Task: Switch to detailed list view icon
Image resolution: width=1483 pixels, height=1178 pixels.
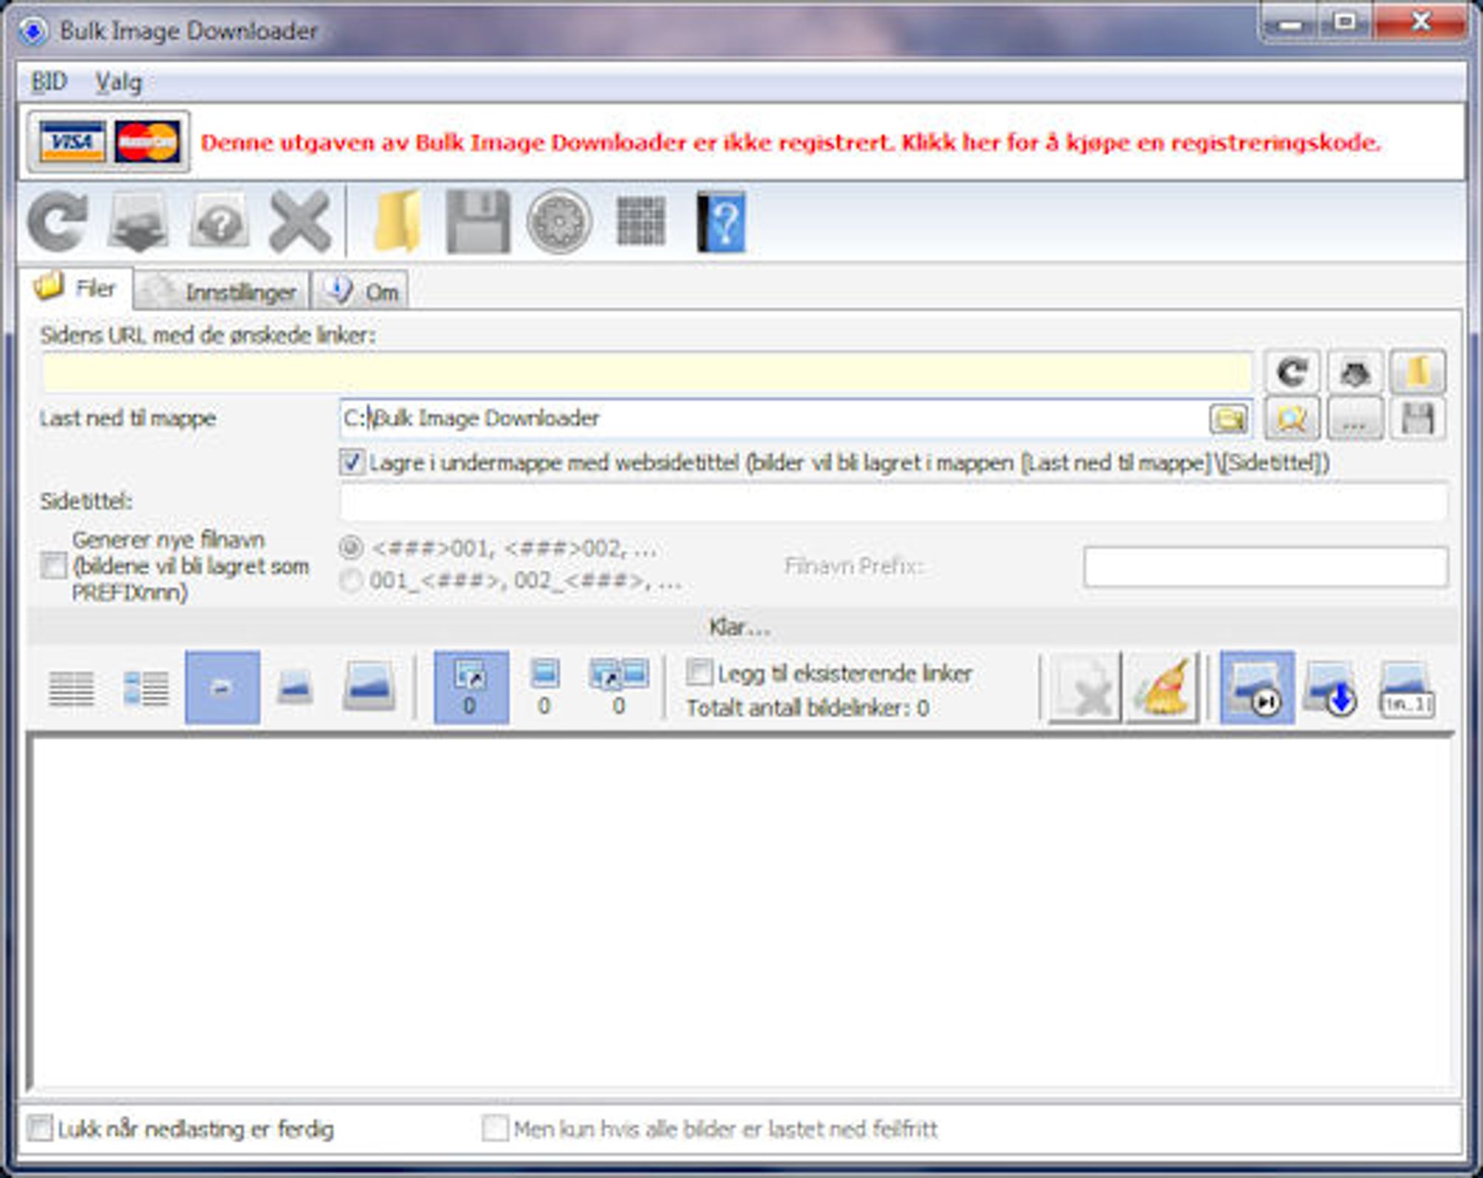Action: click(x=145, y=688)
